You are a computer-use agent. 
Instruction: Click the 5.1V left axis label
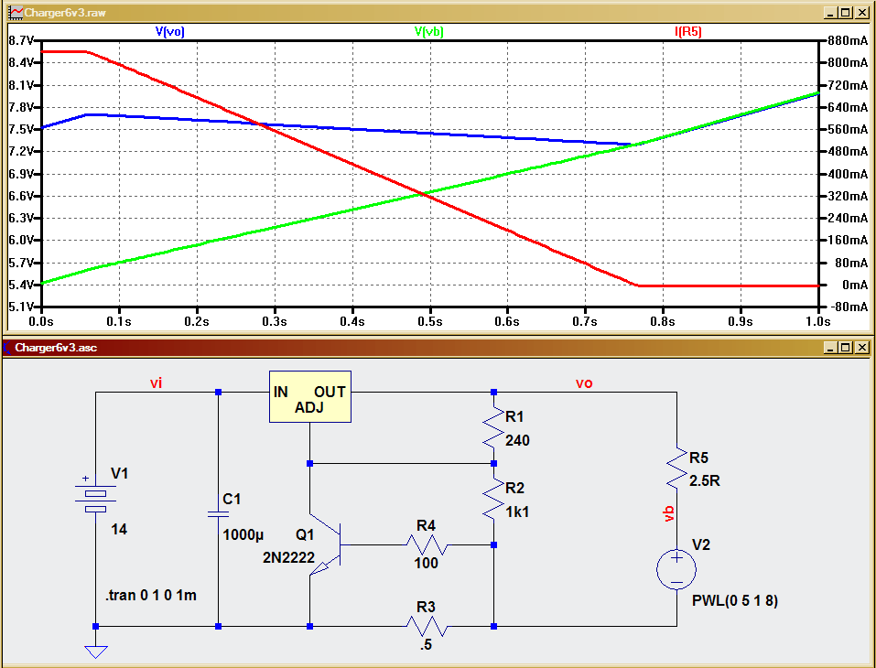click(x=21, y=307)
